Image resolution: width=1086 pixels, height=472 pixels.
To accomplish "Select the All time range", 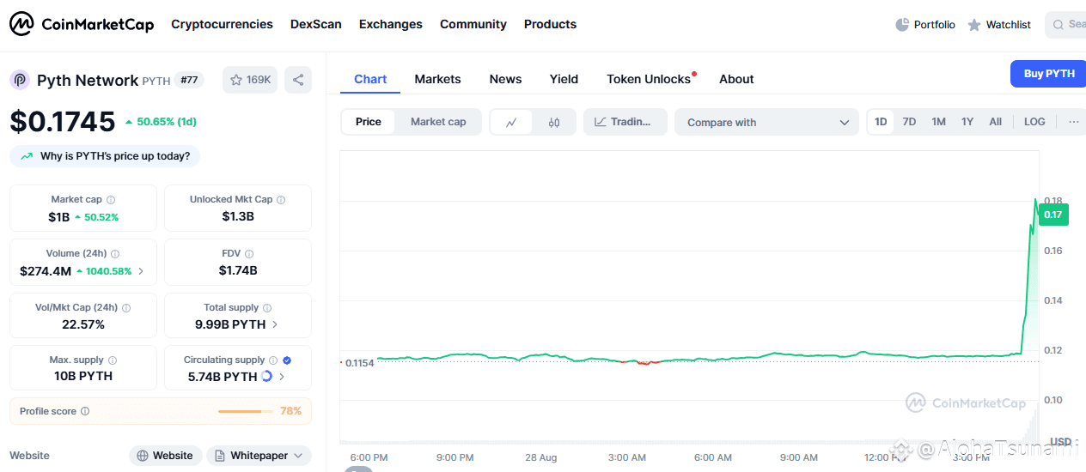I will point(995,122).
